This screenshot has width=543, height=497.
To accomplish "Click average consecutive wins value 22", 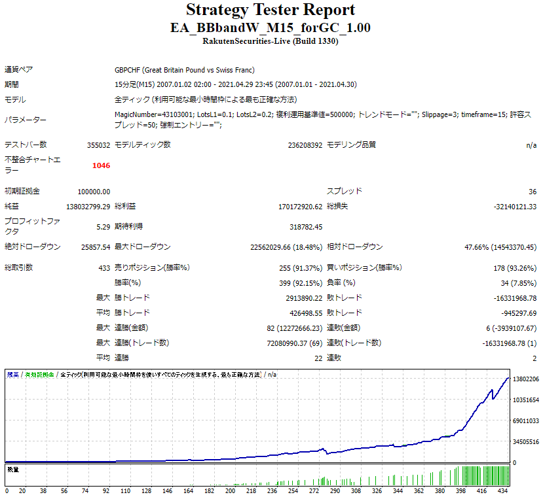I will pos(318,358).
